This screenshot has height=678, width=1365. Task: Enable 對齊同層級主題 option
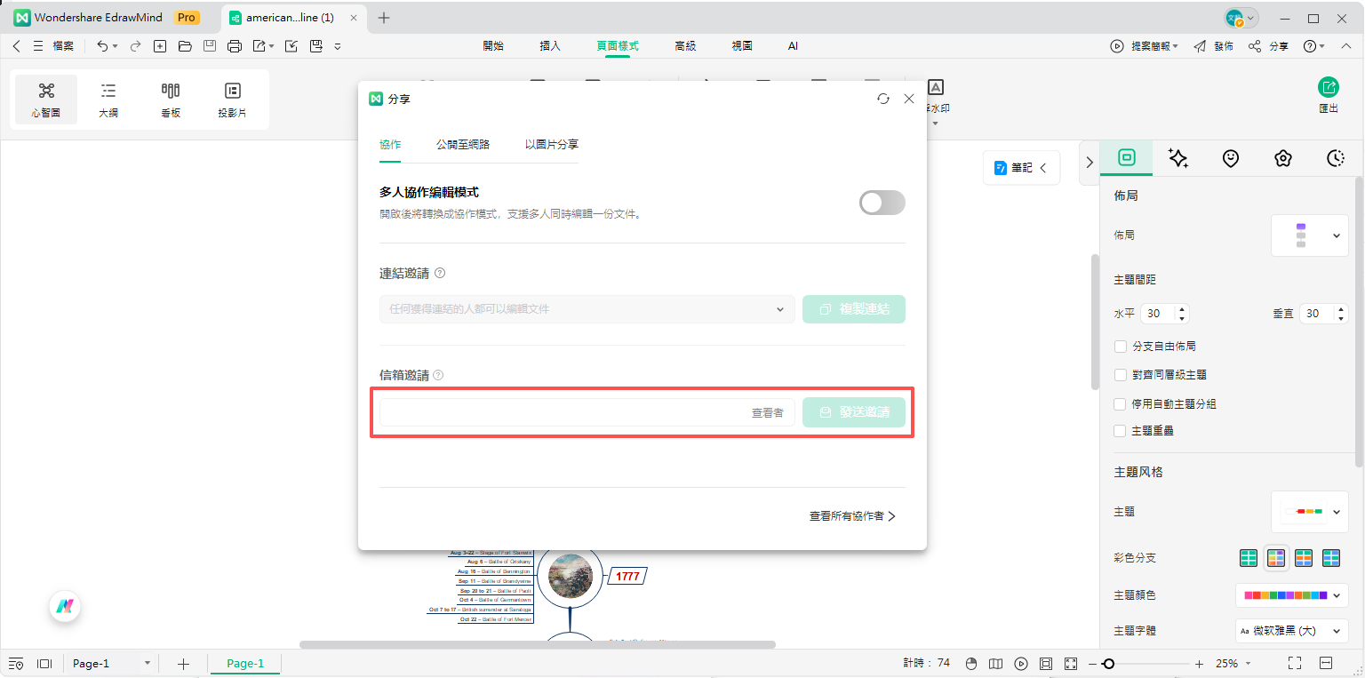[1121, 374]
